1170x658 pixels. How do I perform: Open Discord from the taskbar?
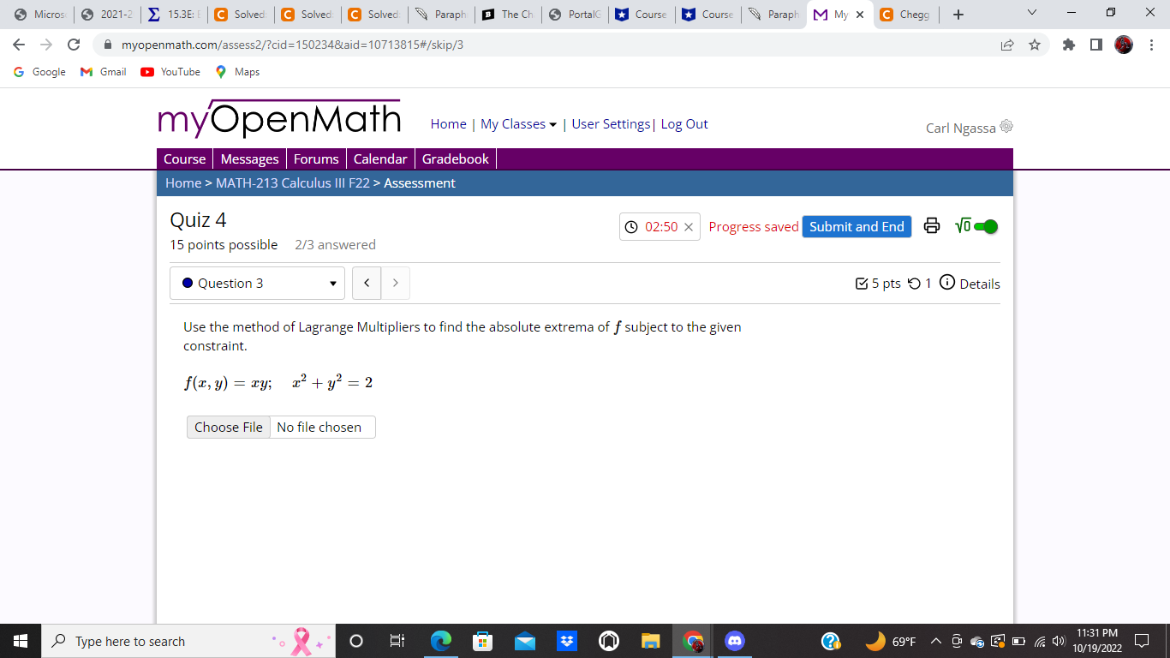734,641
